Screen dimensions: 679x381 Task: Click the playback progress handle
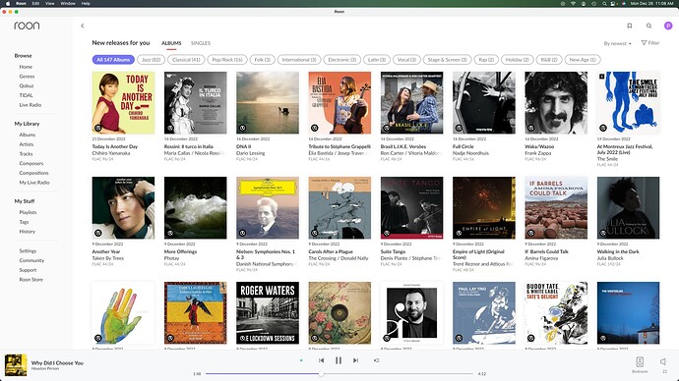coord(321,374)
